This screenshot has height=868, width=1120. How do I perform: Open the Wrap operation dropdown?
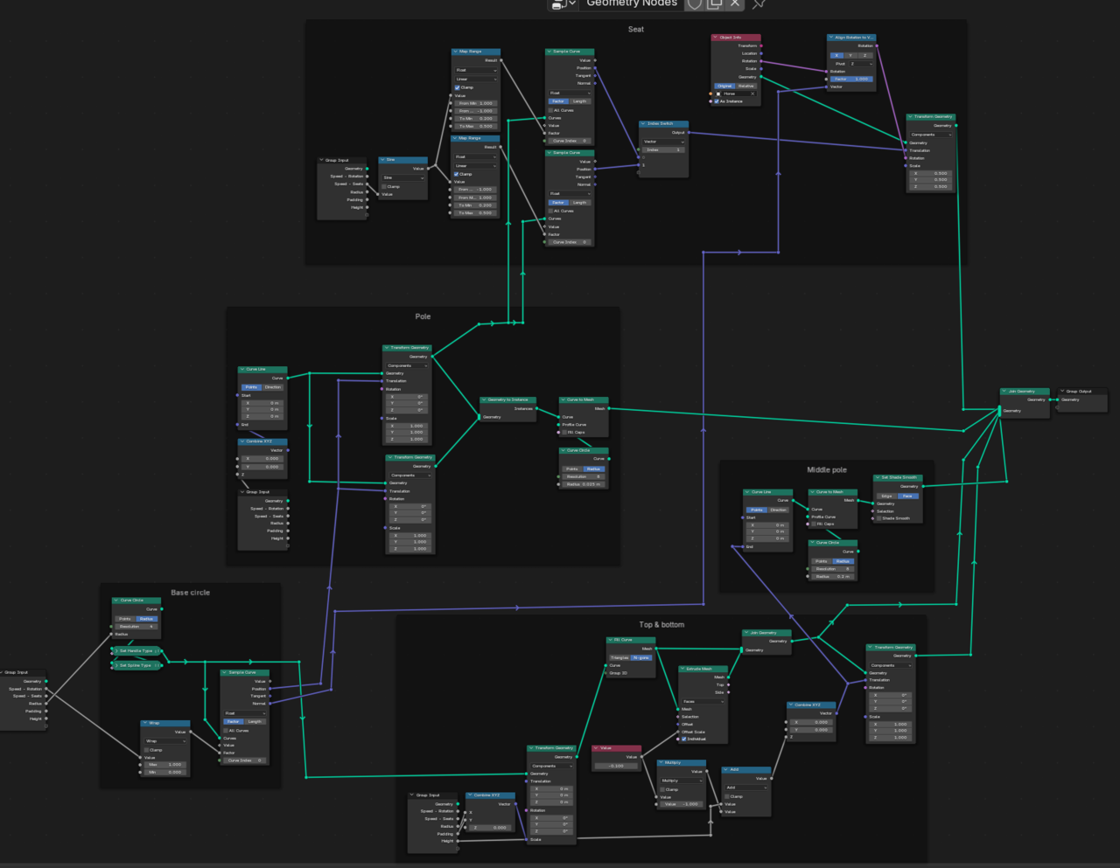(x=166, y=741)
